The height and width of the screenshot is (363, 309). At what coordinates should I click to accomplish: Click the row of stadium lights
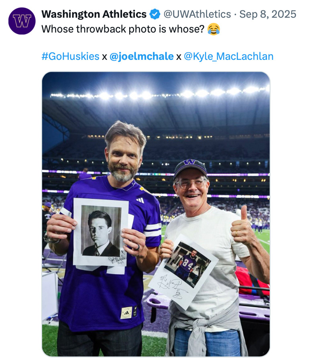[161, 95]
